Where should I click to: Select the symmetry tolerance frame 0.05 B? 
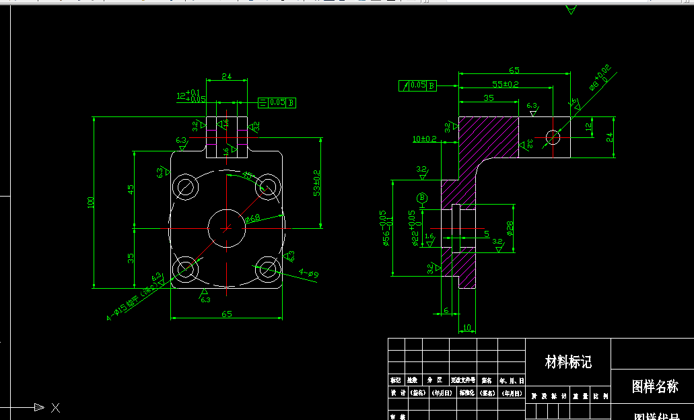(277, 103)
